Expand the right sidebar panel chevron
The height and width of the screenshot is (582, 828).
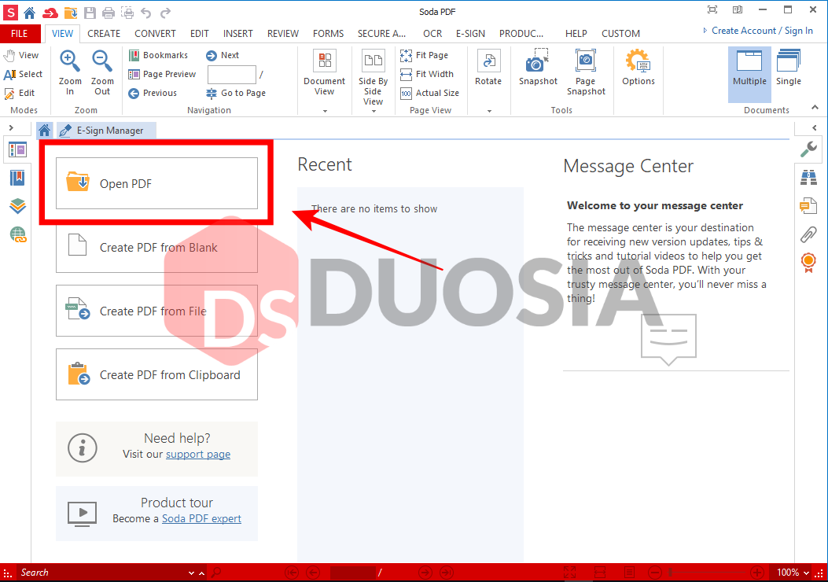click(815, 127)
